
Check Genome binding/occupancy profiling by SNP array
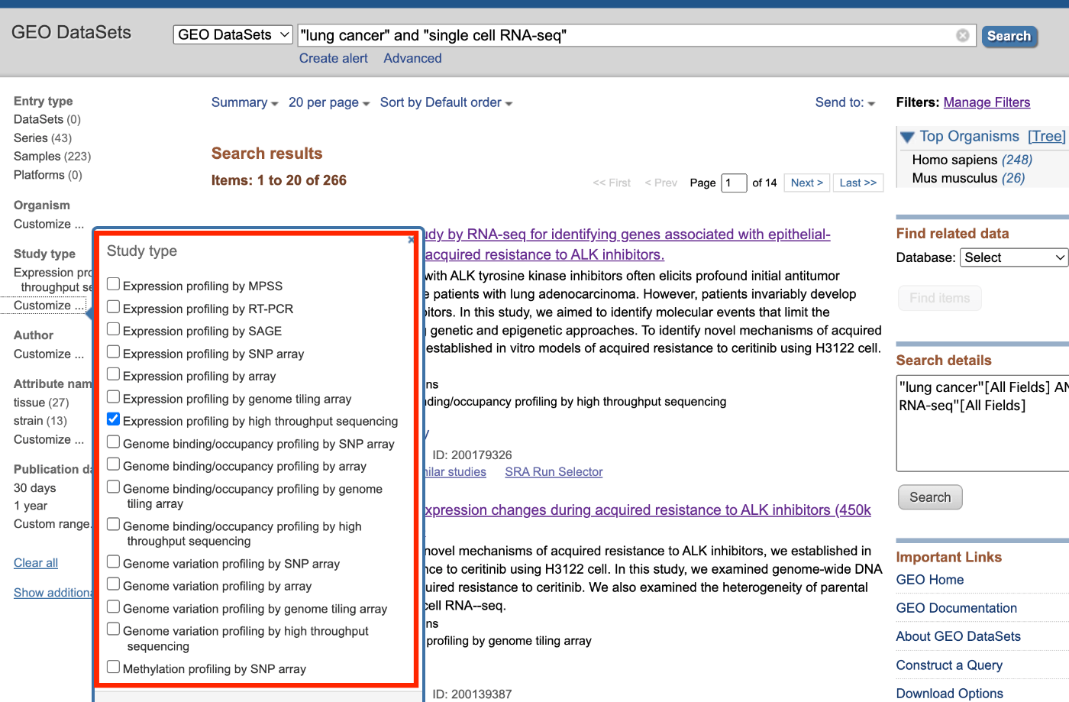(x=113, y=442)
